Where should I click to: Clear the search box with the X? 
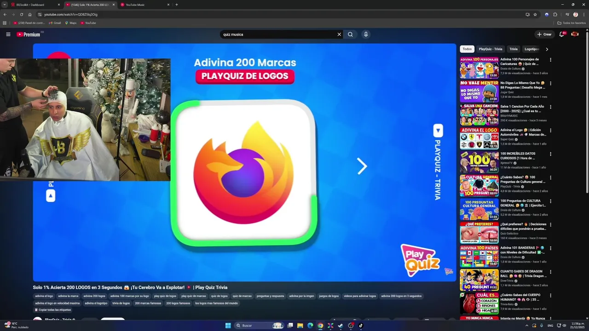339,34
